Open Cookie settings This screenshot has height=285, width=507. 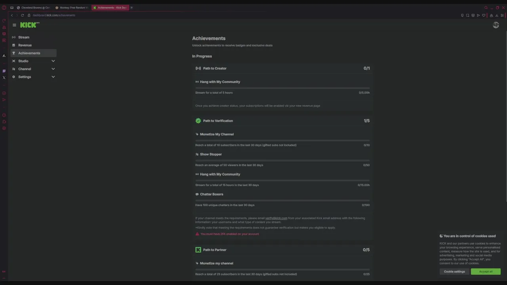tap(454, 272)
